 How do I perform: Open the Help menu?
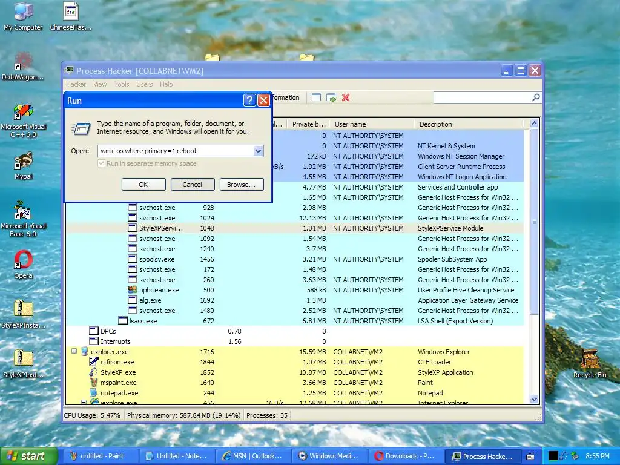(166, 84)
